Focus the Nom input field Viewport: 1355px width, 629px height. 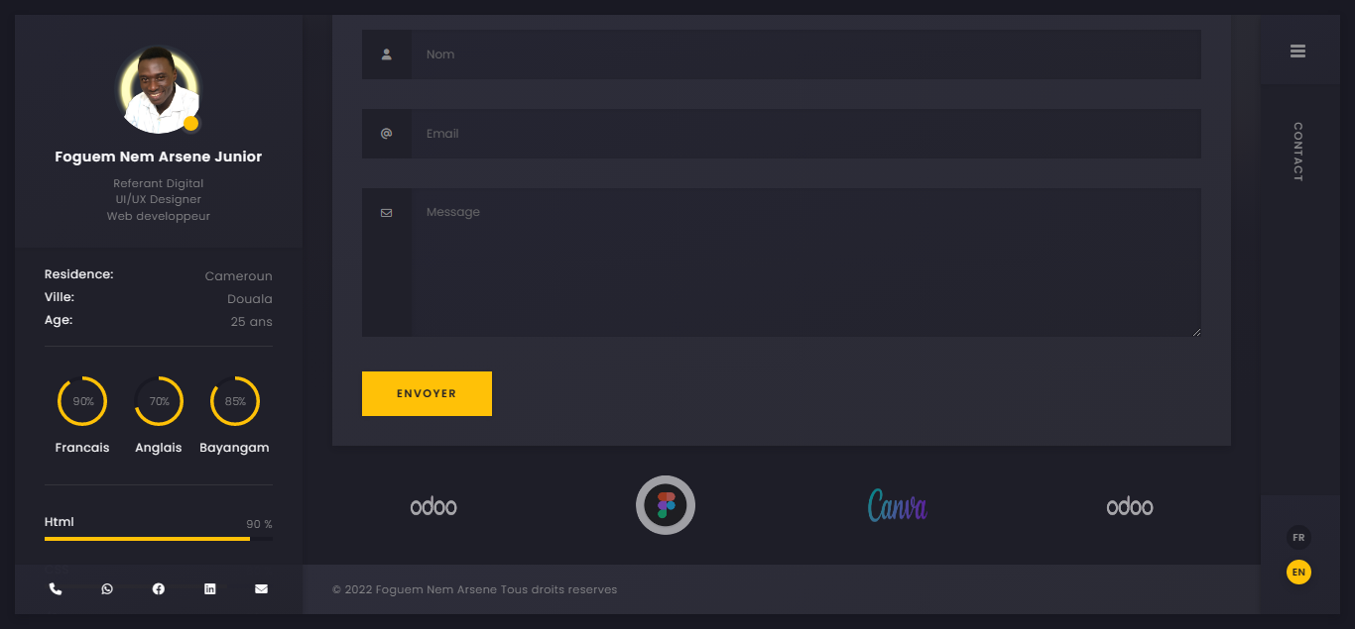coord(805,54)
